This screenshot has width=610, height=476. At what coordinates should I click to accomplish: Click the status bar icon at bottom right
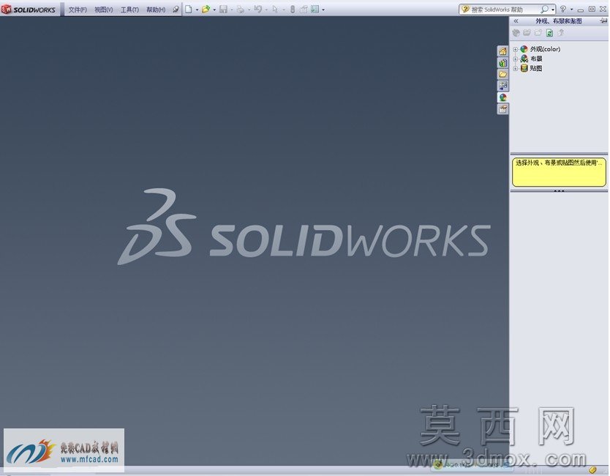(x=592, y=470)
